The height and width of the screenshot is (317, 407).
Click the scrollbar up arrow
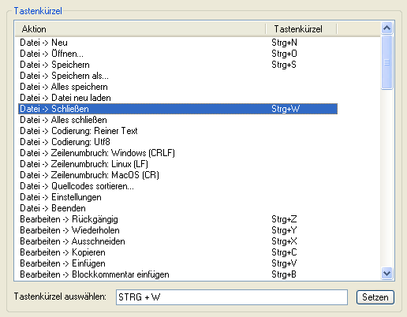pyautogui.click(x=386, y=28)
